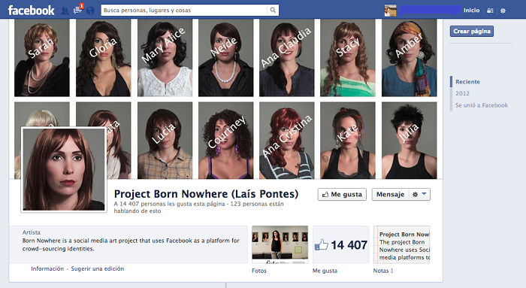
Task: Open Sarah portrait in cover photo
Action: click(42, 58)
